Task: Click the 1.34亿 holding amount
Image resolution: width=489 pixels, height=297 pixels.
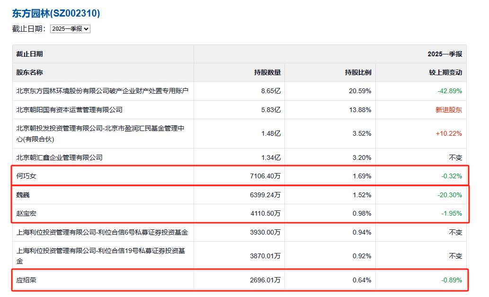Action: [271, 157]
